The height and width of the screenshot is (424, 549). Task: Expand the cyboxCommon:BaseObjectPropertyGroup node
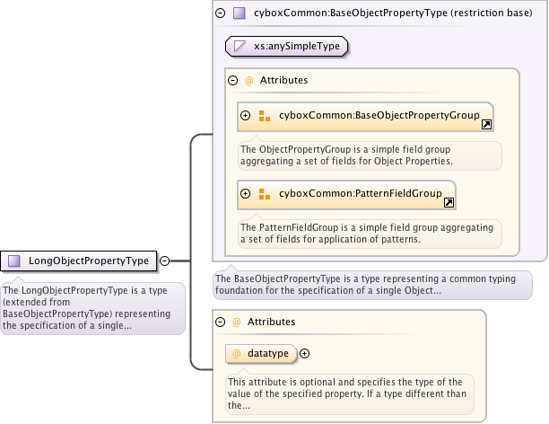(x=245, y=116)
